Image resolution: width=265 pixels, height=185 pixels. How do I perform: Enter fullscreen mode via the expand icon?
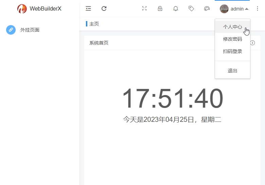pos(144,8)
